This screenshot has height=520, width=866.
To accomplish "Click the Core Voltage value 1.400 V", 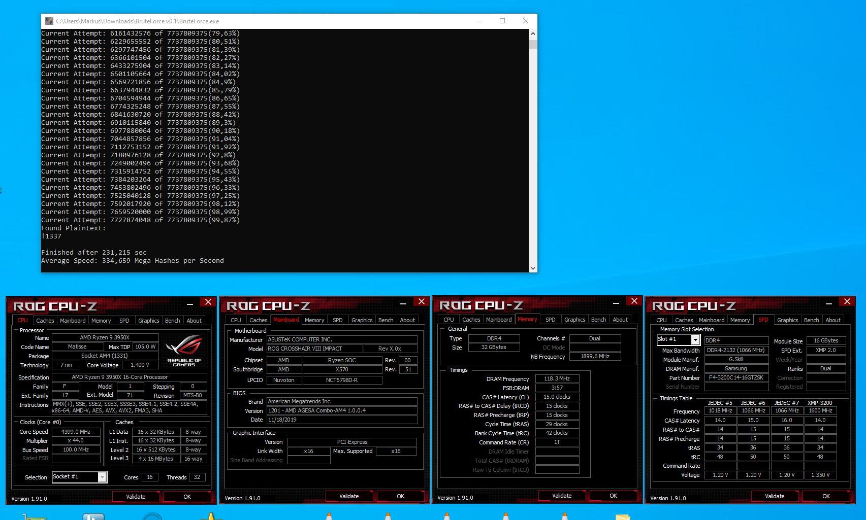I will click(x=140, y=365).
